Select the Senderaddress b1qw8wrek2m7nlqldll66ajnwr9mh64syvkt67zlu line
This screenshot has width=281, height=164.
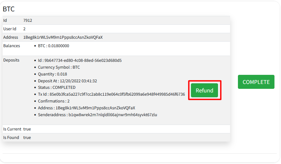(x=98, y=115)
